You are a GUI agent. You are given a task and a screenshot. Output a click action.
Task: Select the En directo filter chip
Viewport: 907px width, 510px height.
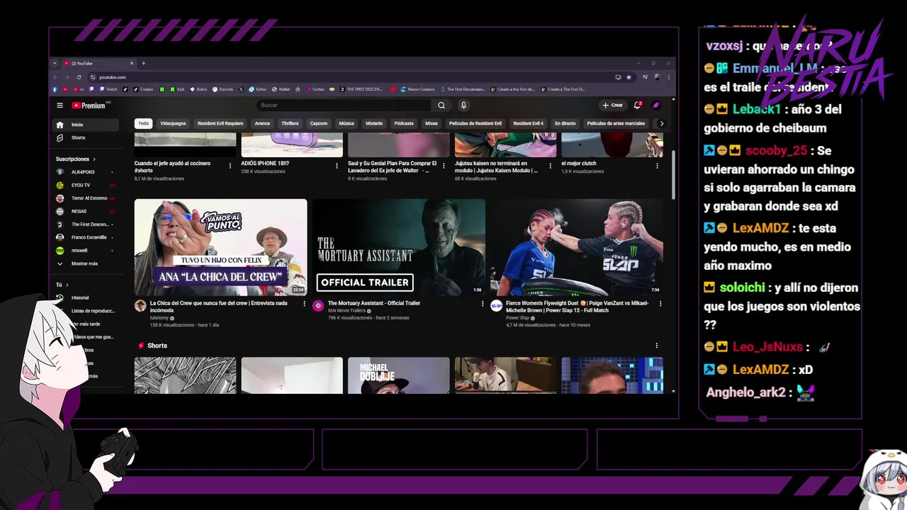[565, 123]
